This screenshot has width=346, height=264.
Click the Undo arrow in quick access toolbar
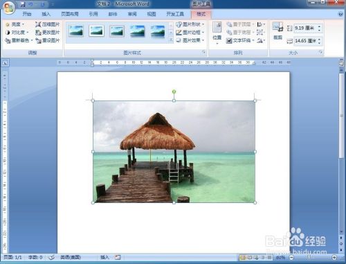[31, 4]
